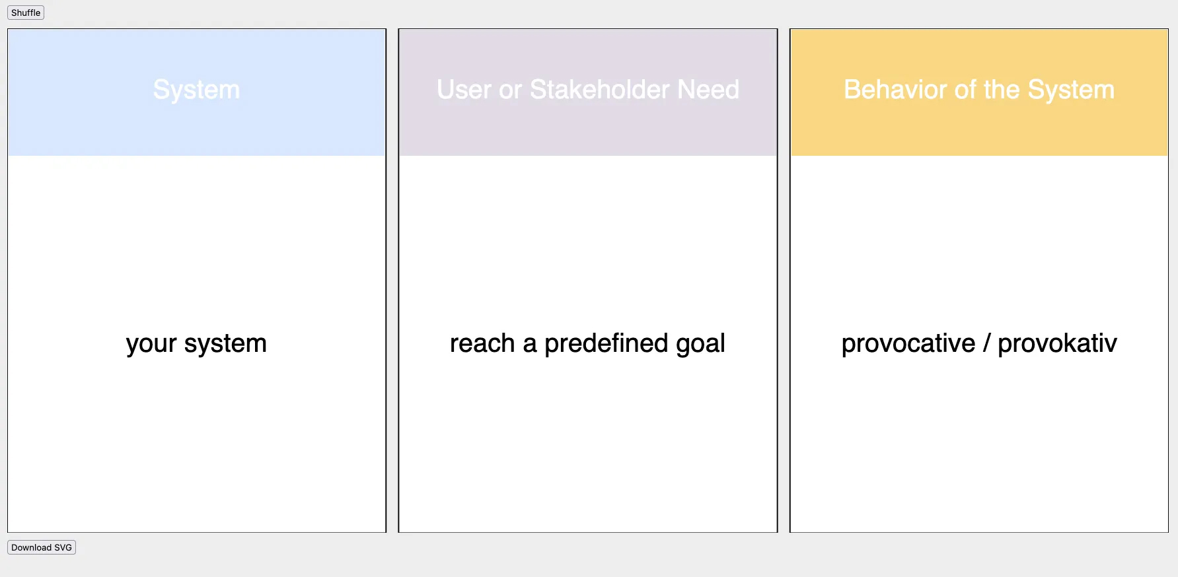This screenshot has width=1178, height=577.
Task: Click the 'reach a predefined goal' text
Action: 587,343
